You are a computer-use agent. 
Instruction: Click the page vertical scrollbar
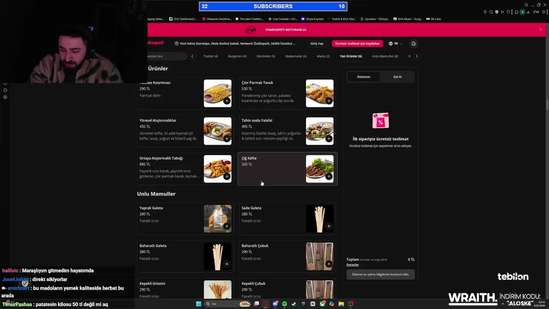[547, 105]
